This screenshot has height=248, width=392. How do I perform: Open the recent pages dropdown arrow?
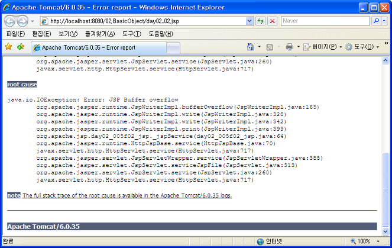[x=33, y=21]
